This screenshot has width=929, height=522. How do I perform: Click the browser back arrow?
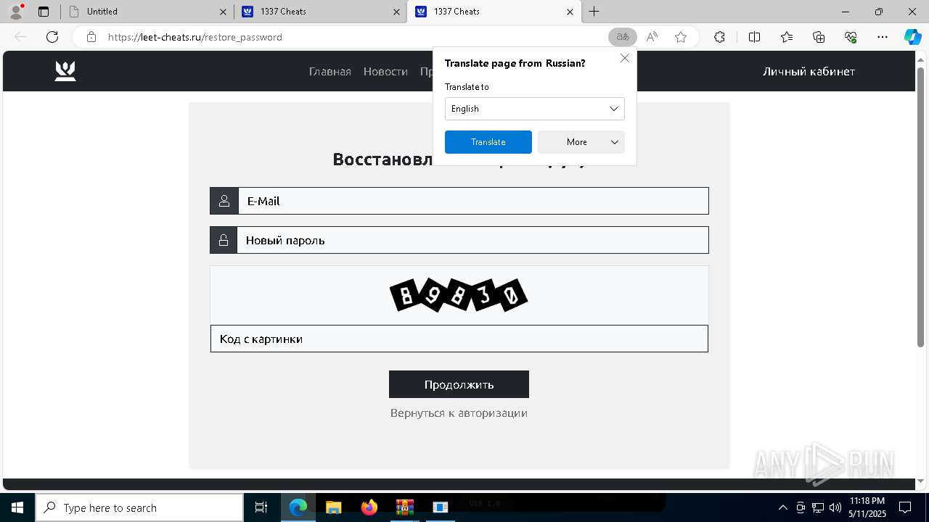(20, 37)
